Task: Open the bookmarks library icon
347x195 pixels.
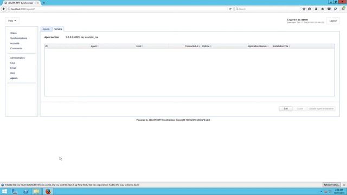Action: tap(310, 9)
